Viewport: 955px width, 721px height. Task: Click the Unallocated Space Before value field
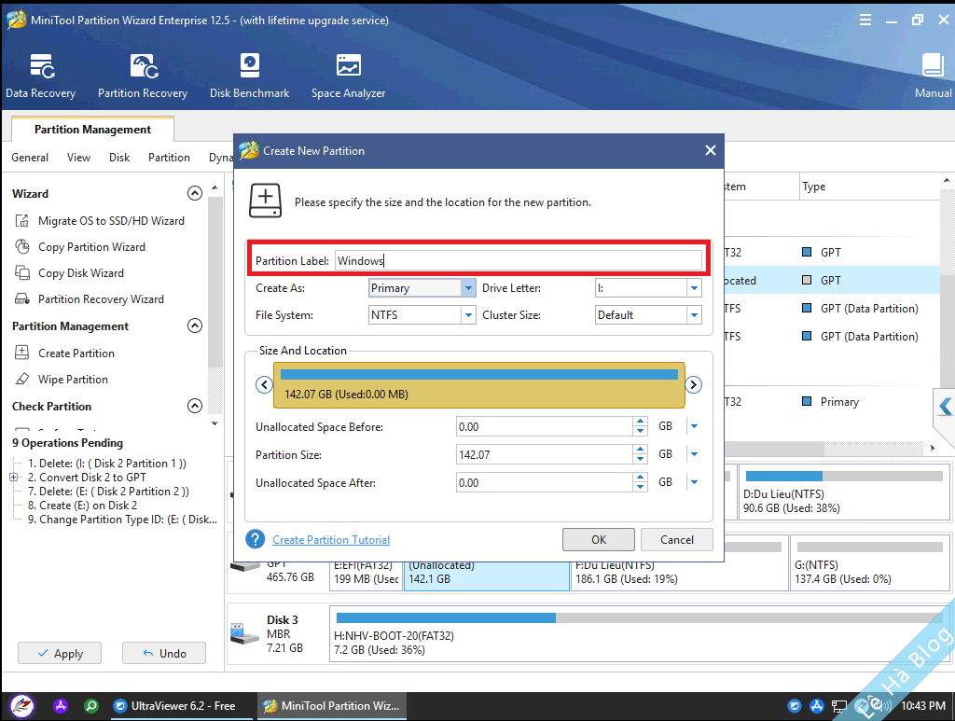(545, 426)
